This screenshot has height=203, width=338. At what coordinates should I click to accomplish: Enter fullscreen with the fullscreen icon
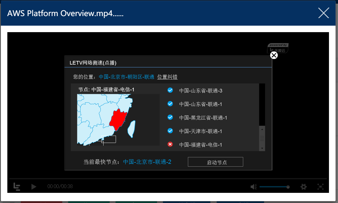321,187
